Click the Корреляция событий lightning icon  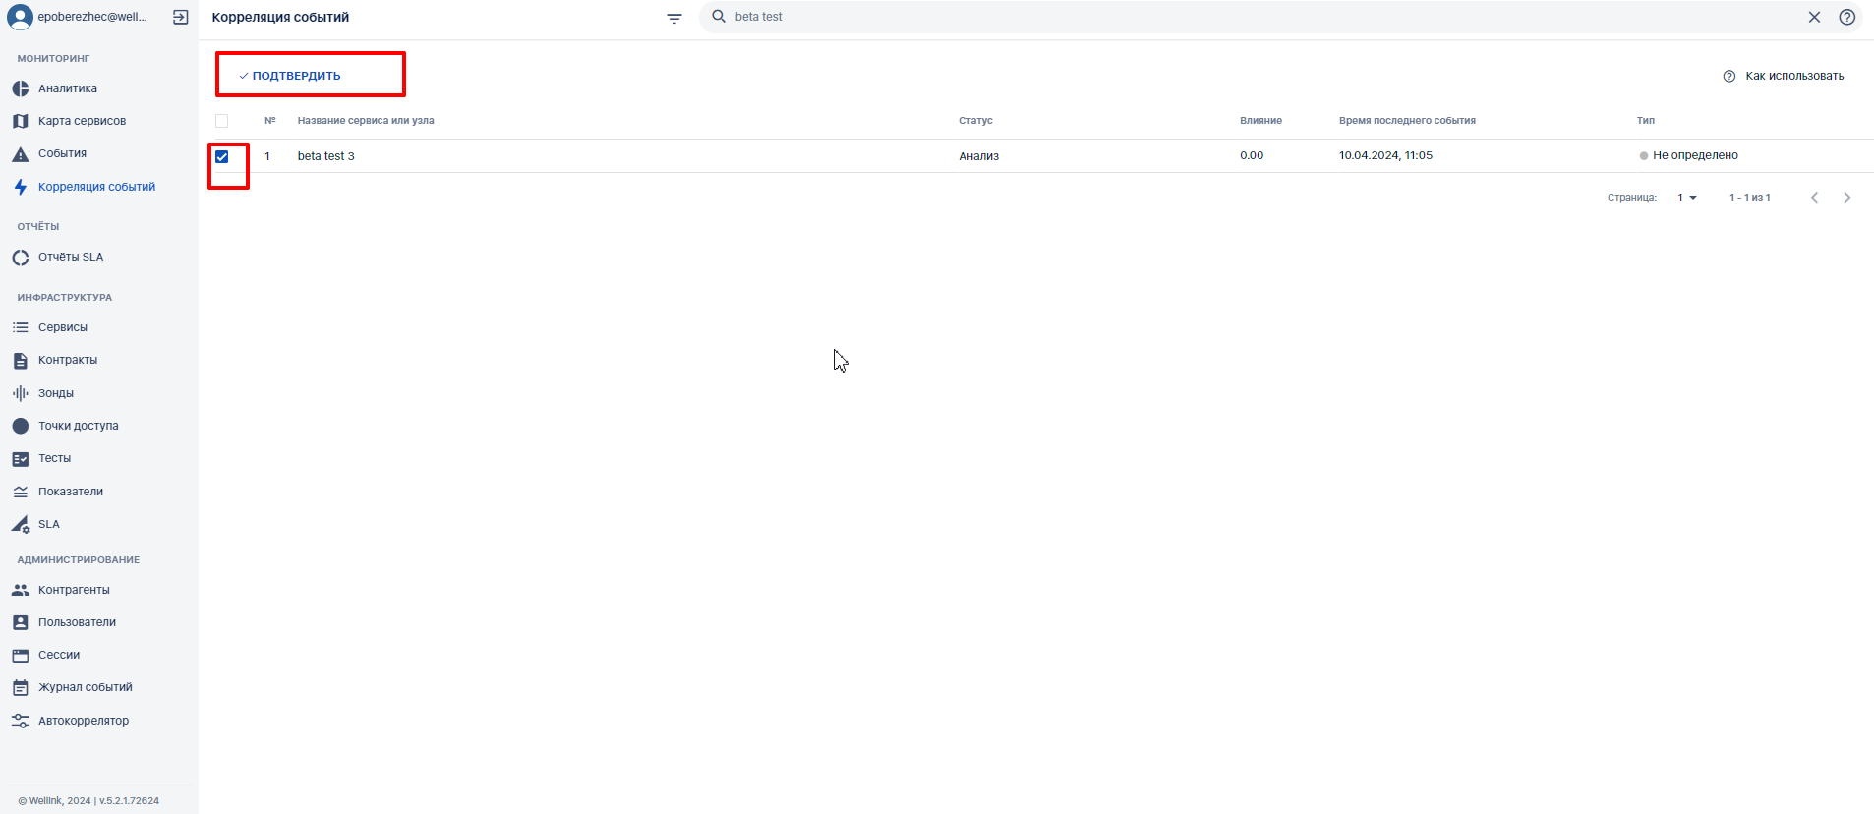[21, 187]
